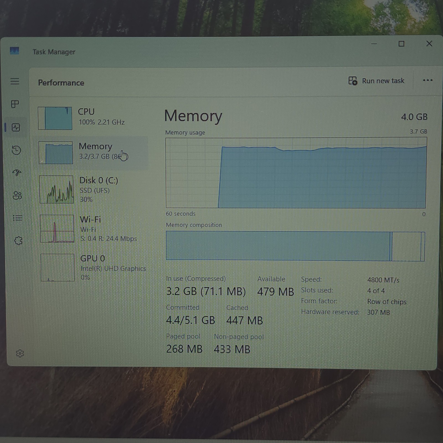Click the Task Manager window title text
443x443 pixels.
coord(54,52)
